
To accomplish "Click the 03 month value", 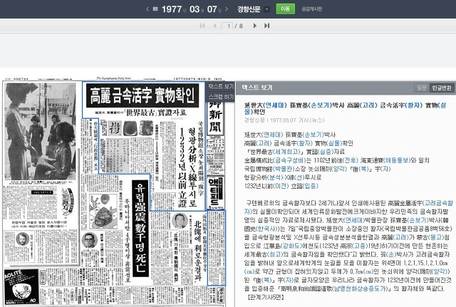I will tap(195, 9).
